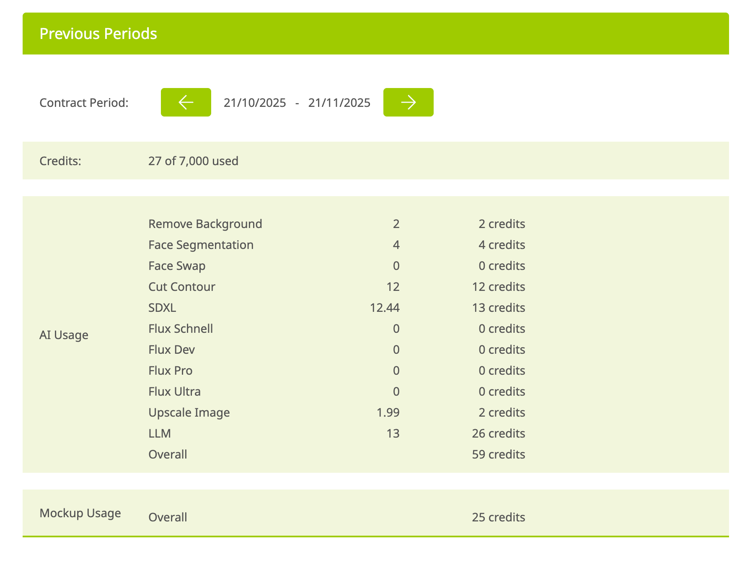The image size is (750, 565).
Task: Click the SDXL usage value 12.44
Action: point(384,308)
